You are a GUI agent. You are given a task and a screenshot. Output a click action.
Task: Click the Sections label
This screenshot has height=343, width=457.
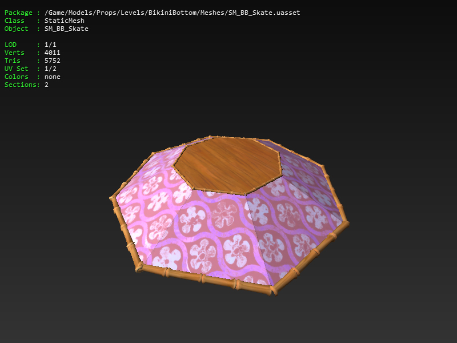pos(22,85)
